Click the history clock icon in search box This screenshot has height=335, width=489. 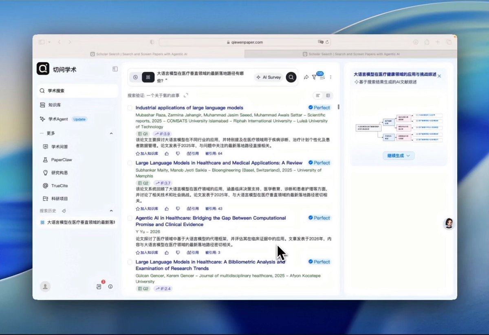135,77
